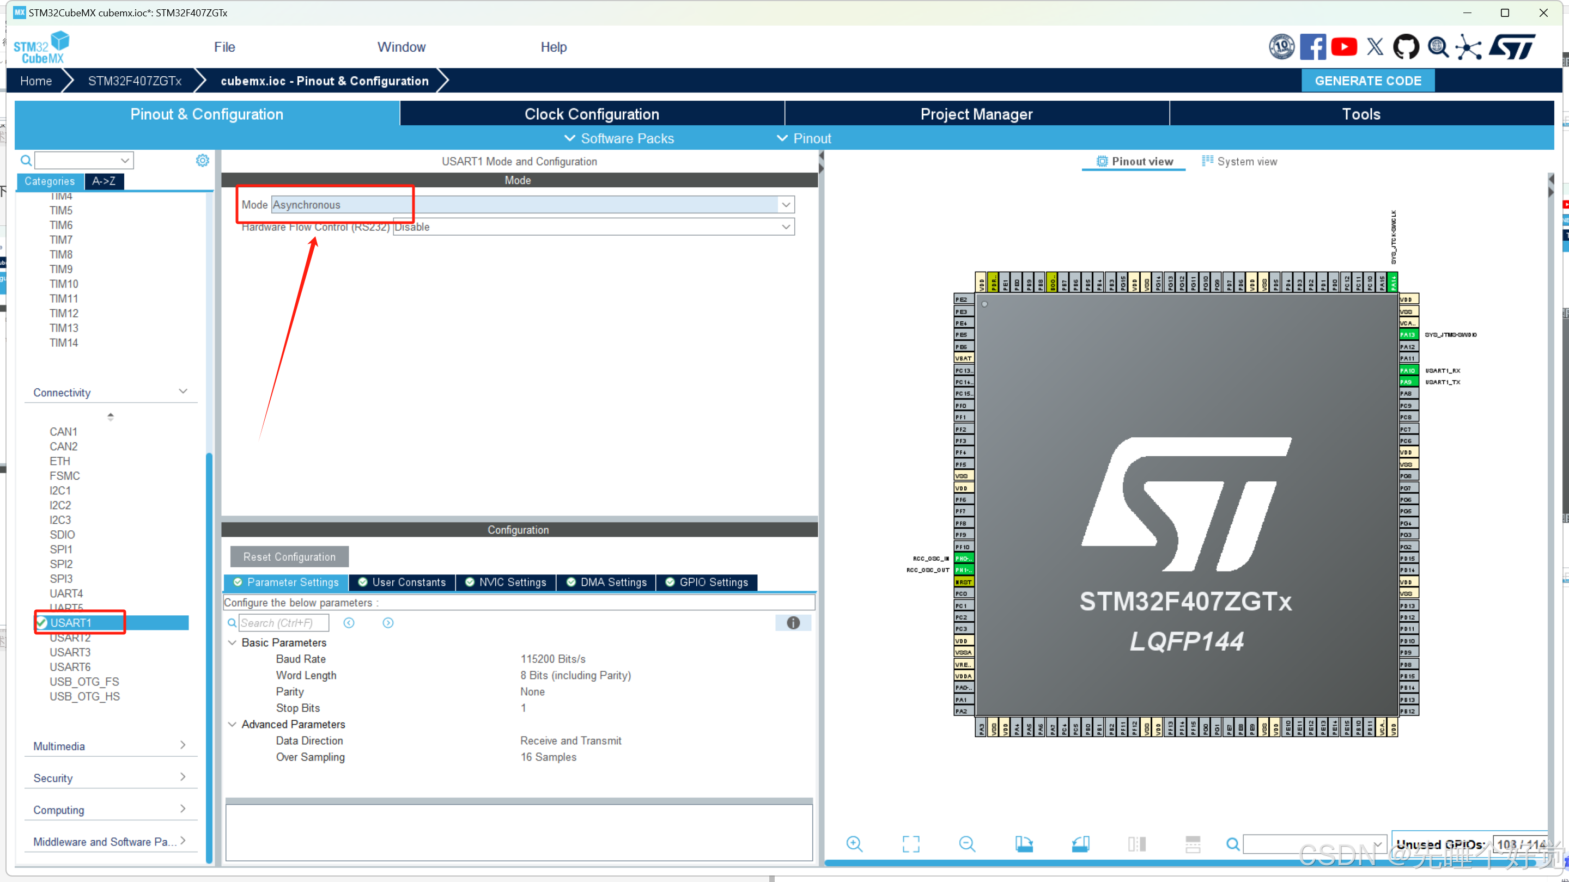
Task: Click the parameter search field
Action: coord(283,623)
